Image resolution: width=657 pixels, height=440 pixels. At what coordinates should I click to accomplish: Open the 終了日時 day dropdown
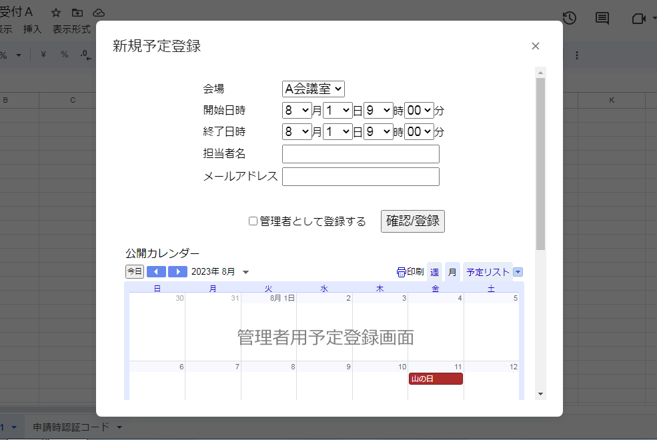[338, 132]
